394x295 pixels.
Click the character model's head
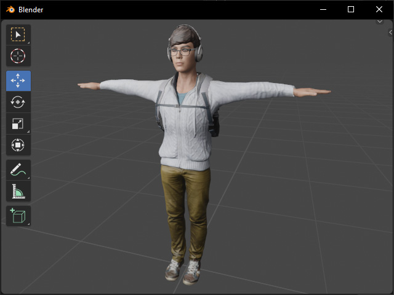tap(185, 48)
